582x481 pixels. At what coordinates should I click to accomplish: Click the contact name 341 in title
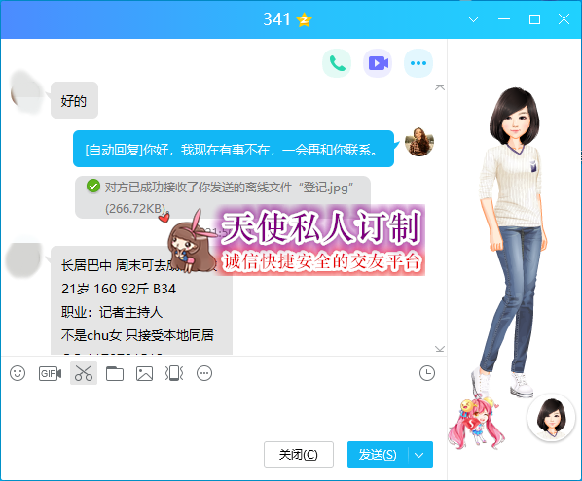click(x=276, y=19)
